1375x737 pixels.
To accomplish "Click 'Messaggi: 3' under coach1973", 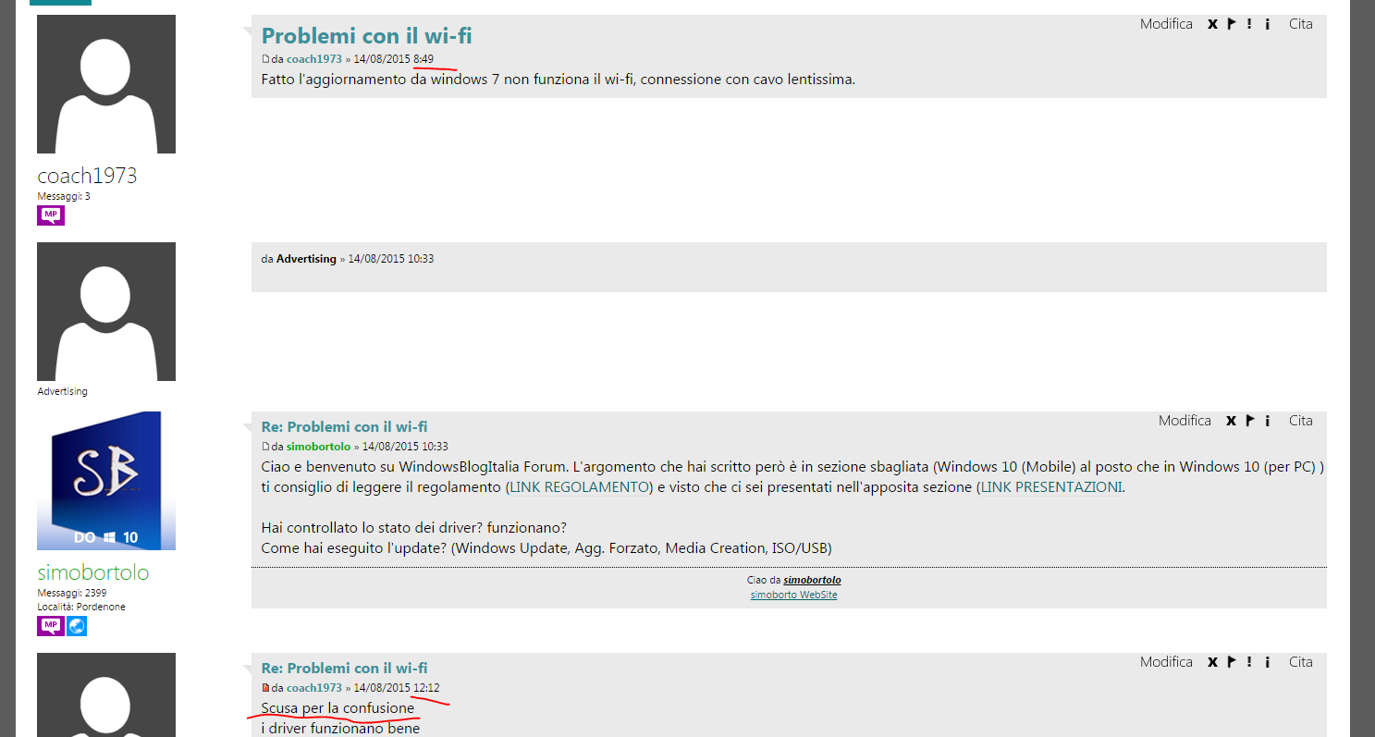I will pyautogui.click(x=63, y=197).
